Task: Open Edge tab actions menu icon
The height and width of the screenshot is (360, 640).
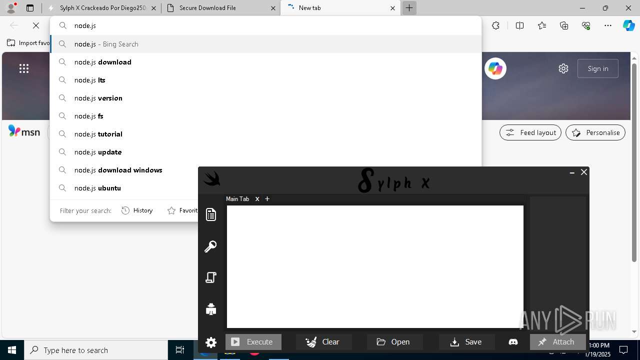Action: click(30, 8)
